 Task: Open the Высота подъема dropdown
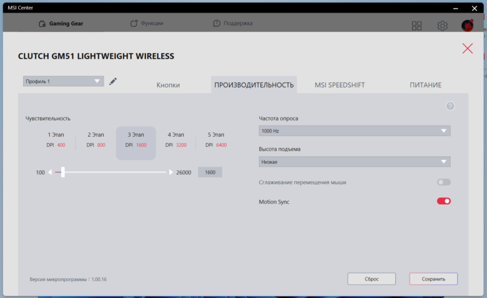pyautogui.click(x=355, y=162)
